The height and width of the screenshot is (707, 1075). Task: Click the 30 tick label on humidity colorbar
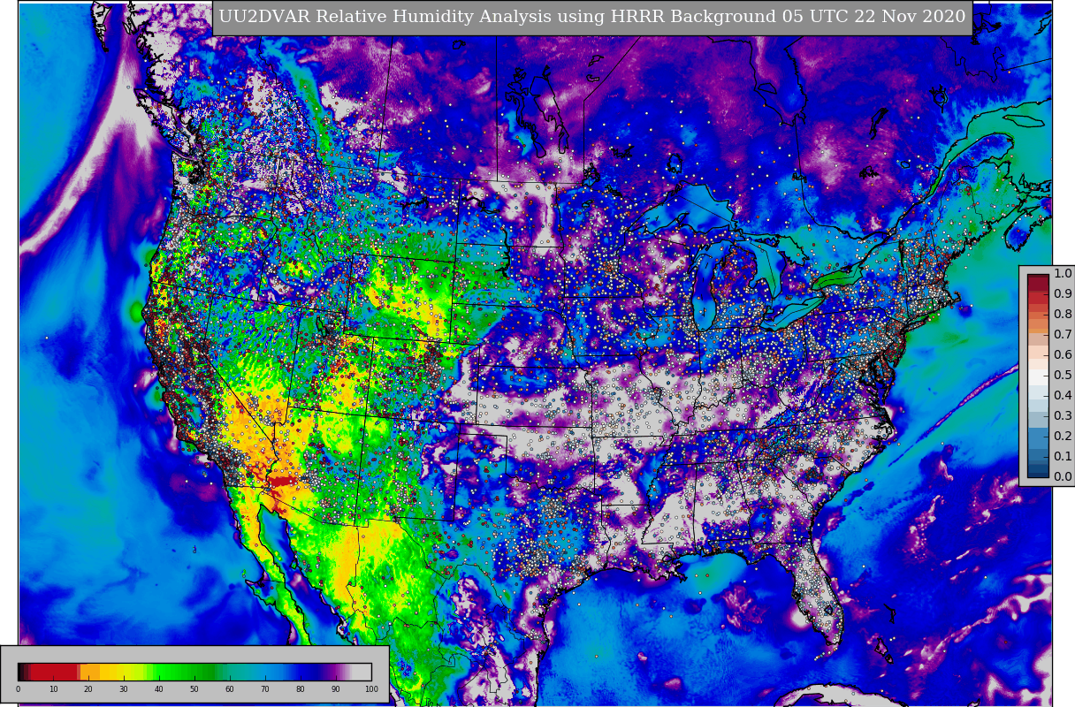coord(124,689)
